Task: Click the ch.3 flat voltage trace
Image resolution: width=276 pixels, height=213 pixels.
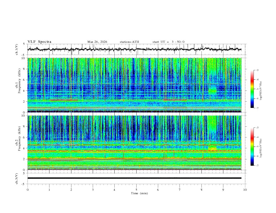Action: [135, 178]
